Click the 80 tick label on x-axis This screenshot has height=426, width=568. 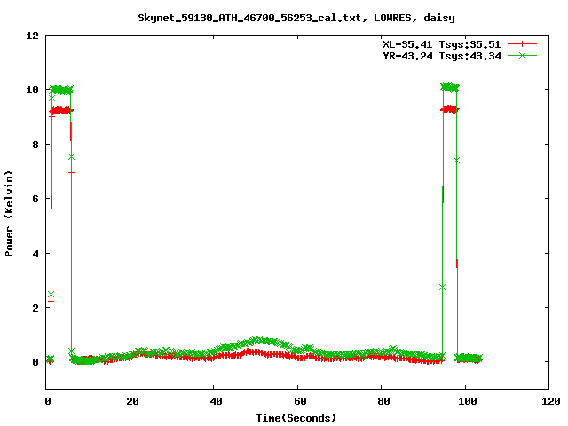381,401
